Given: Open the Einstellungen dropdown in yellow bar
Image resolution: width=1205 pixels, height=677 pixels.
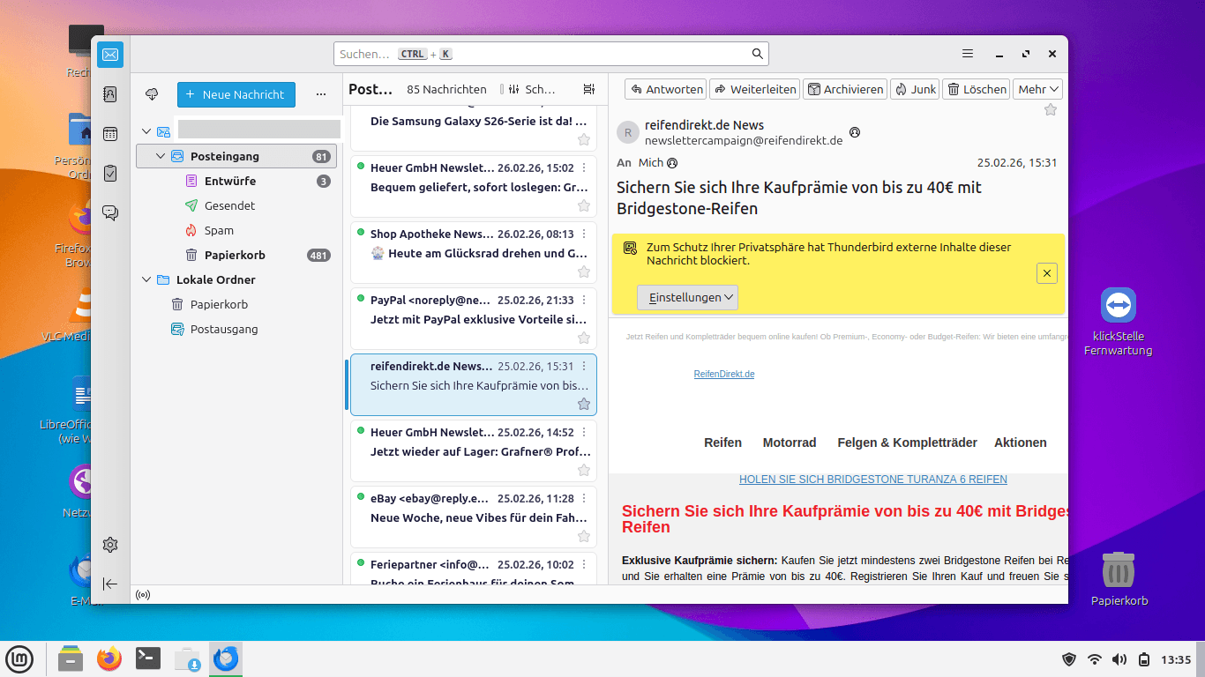Looking at the screenshot, I should [x=687, y=298].
